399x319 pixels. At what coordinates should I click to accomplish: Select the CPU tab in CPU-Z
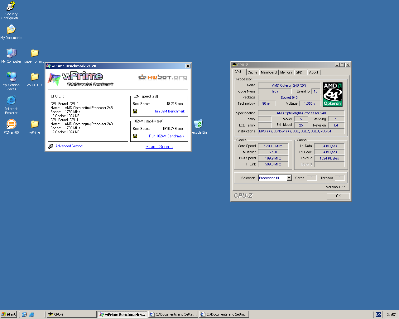point(238,72)
